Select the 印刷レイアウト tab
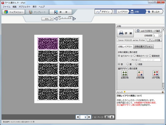Image resolution: width=166 pixels, height=125 pixels. (125, 47)
